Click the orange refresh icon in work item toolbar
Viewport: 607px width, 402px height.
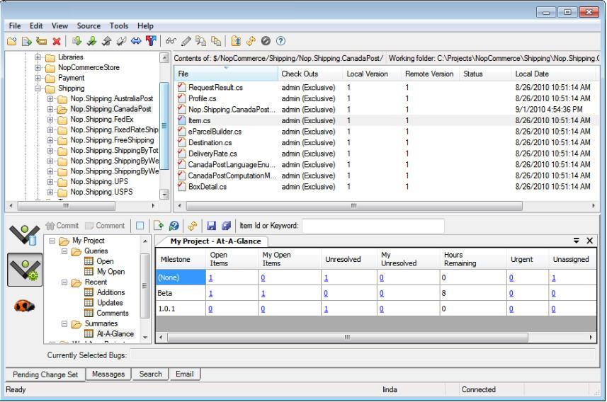click(x=193, y=226)
